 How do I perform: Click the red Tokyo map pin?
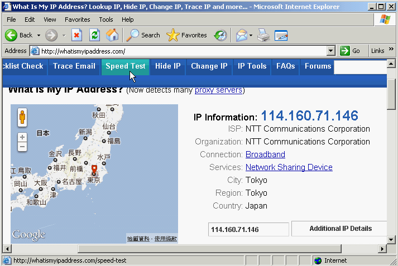click(x=94, y=170)
